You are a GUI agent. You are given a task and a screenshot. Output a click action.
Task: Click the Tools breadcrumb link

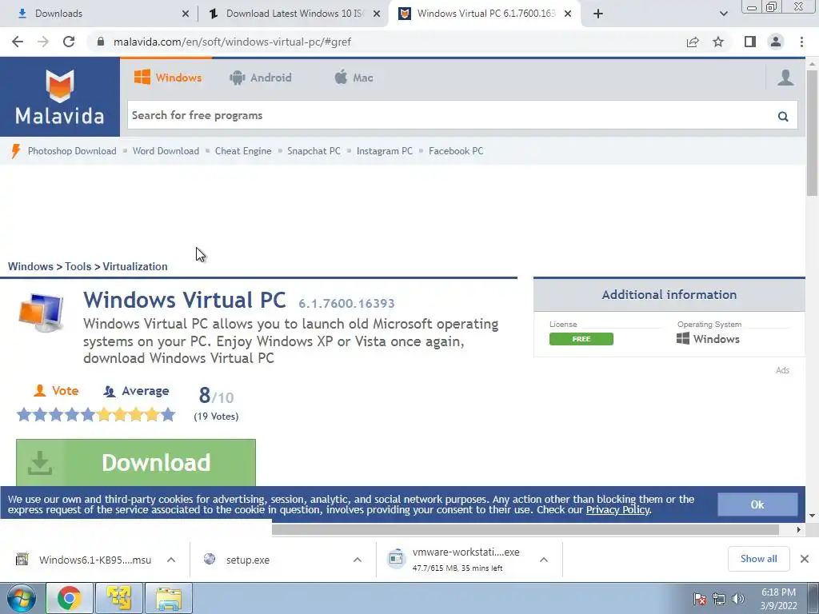click(x=78, y=266)
